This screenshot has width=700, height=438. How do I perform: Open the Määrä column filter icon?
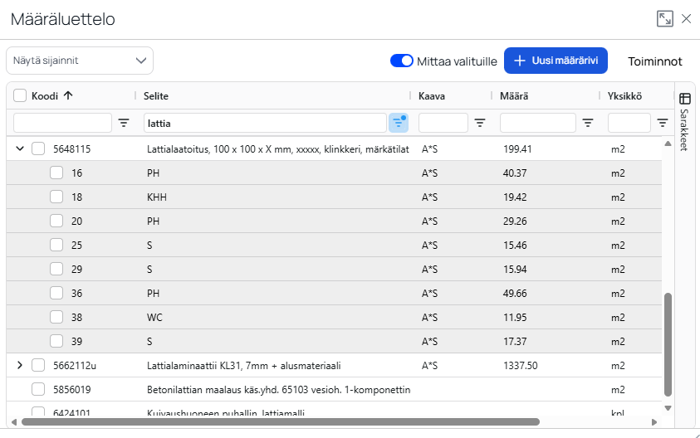pos(588,123)
